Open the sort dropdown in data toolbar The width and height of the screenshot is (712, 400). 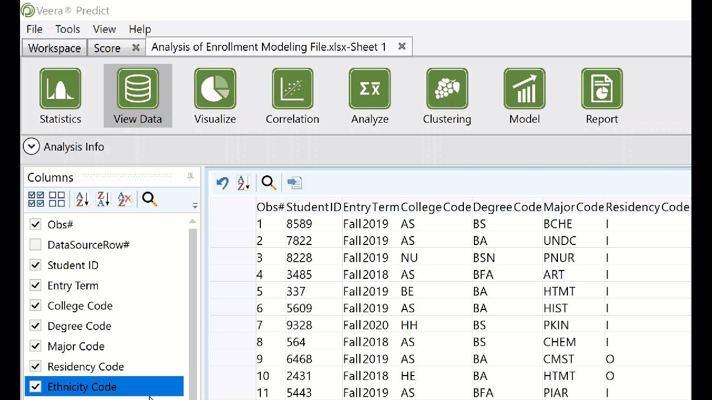pos(243,183)
